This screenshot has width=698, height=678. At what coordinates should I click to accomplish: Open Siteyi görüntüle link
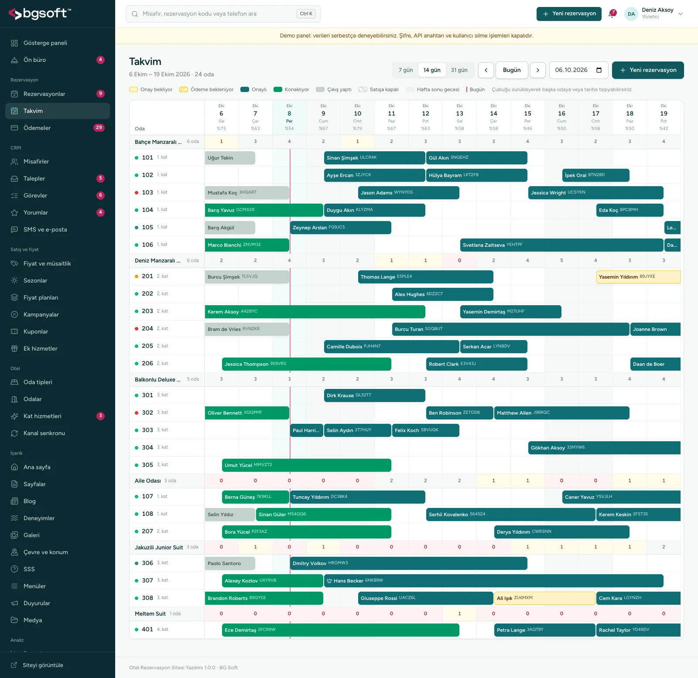point(43,665)
